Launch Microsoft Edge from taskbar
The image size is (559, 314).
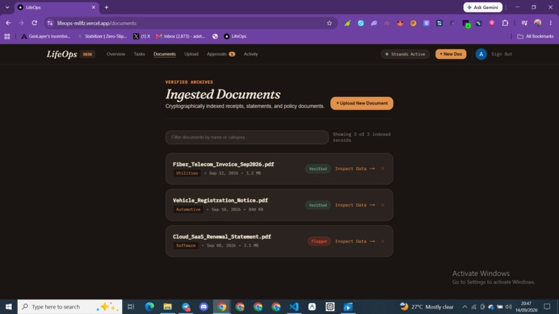tap(149, 306)
